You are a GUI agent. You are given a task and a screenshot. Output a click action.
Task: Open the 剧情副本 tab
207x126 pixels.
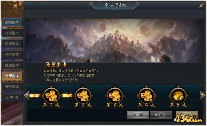pyautogui.click(x=12, y=22)
